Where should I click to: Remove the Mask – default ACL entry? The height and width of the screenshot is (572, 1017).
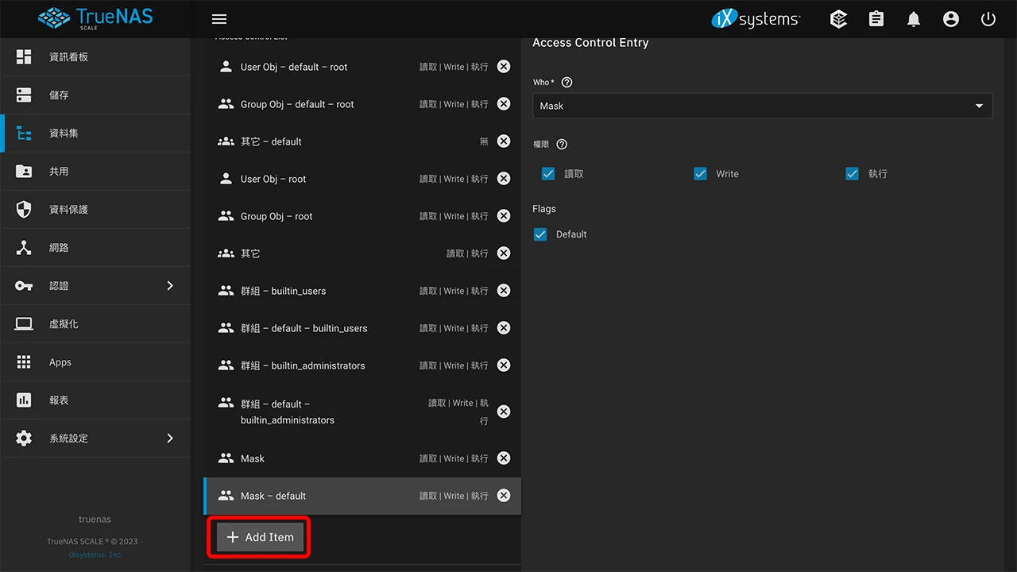click(504, 496)
